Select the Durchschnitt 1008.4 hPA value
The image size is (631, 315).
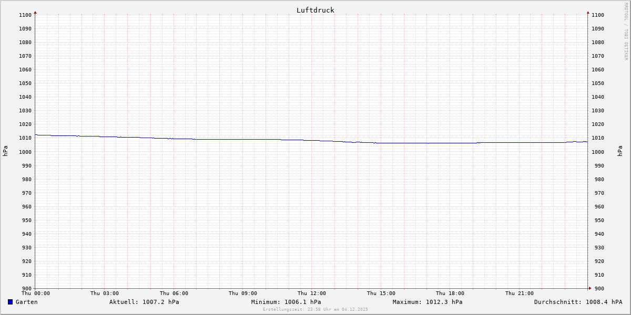pos(578,302)
